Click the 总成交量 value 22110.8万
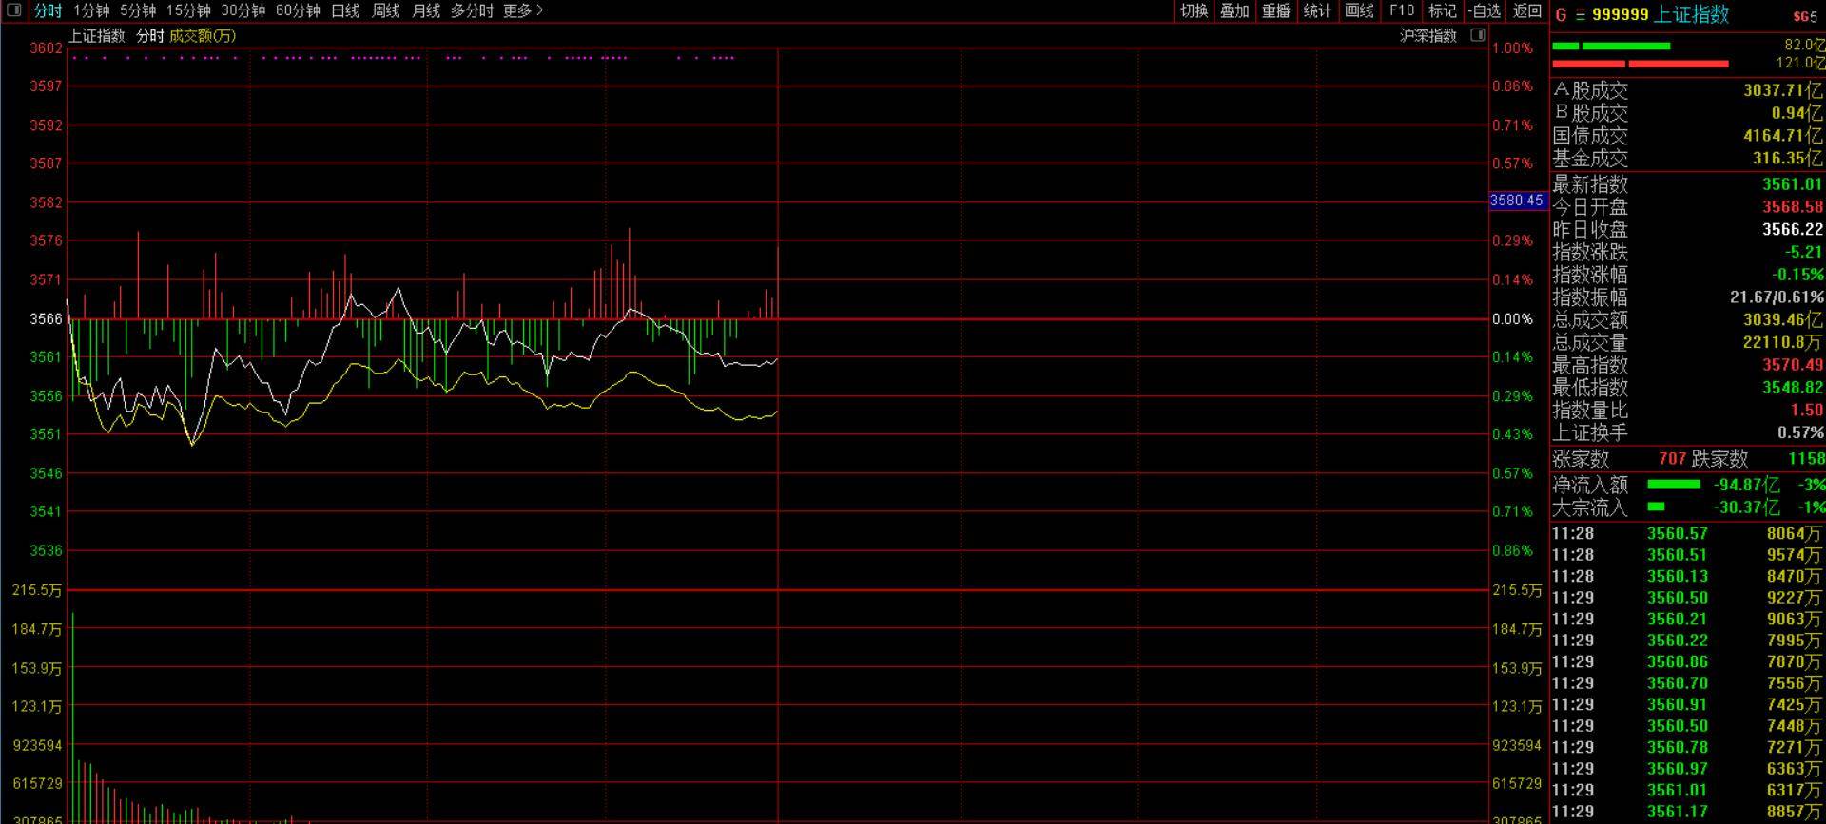The width and height of the screenshot is (1826, 824). (1782, 343)
